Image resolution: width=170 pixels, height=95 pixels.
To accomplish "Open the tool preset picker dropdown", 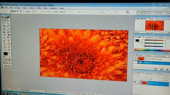I will (8, 11).
